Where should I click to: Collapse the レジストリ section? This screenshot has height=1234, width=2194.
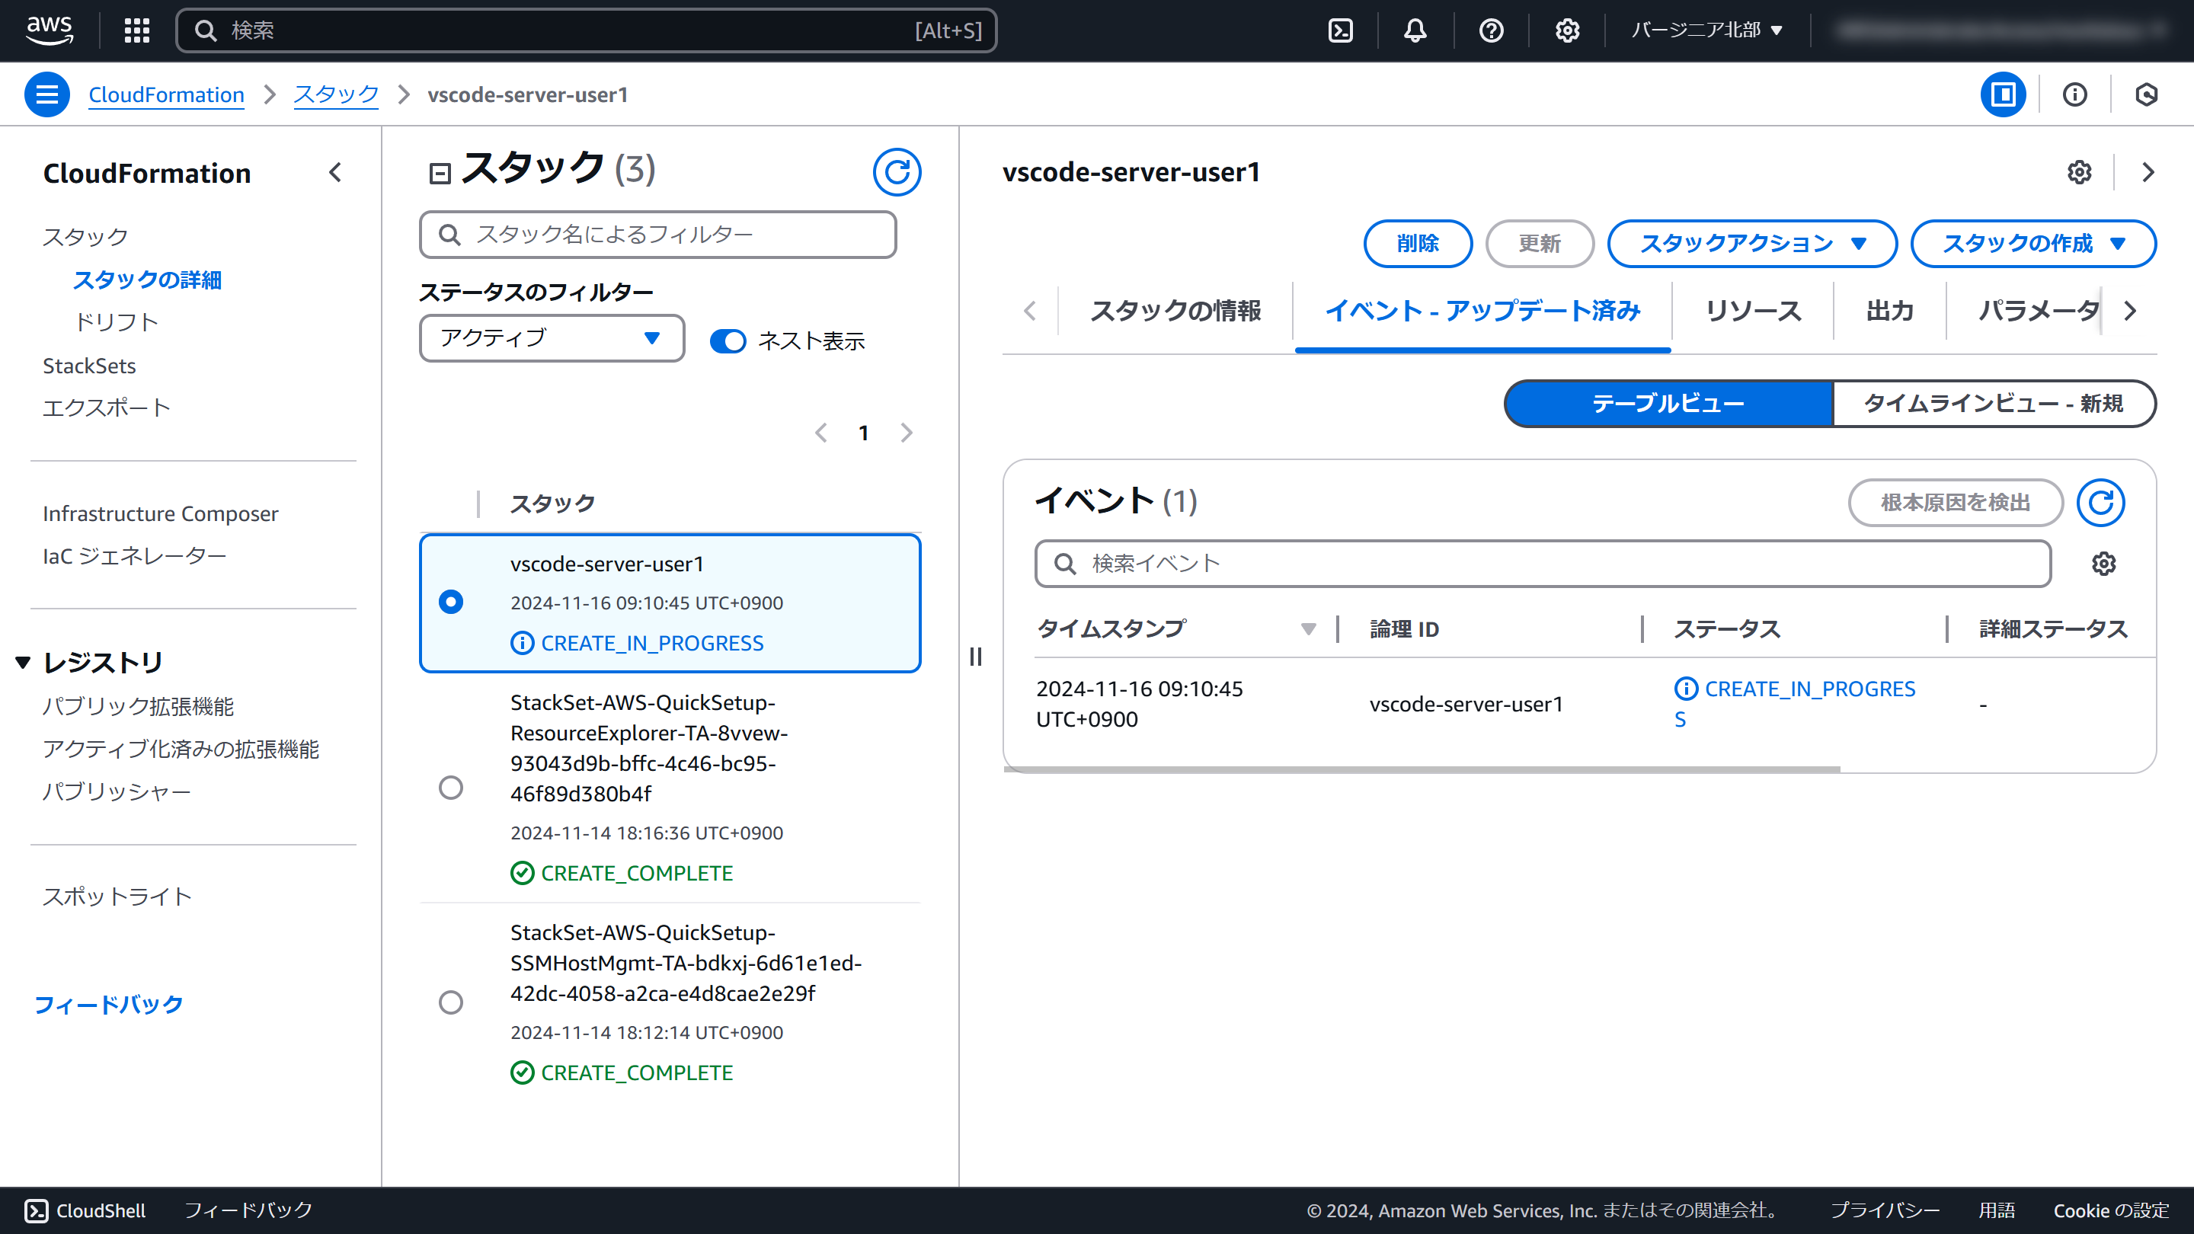[23, 663]
